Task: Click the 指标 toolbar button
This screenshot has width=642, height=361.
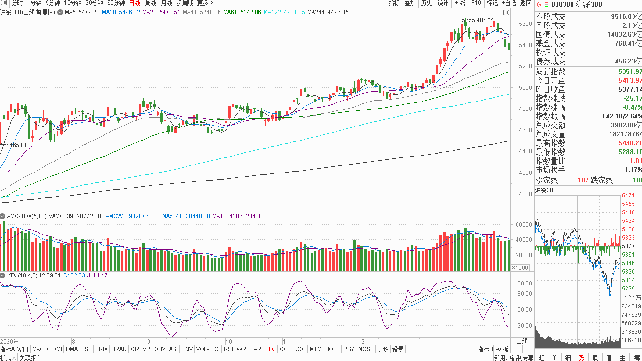Action: [394, 3]
